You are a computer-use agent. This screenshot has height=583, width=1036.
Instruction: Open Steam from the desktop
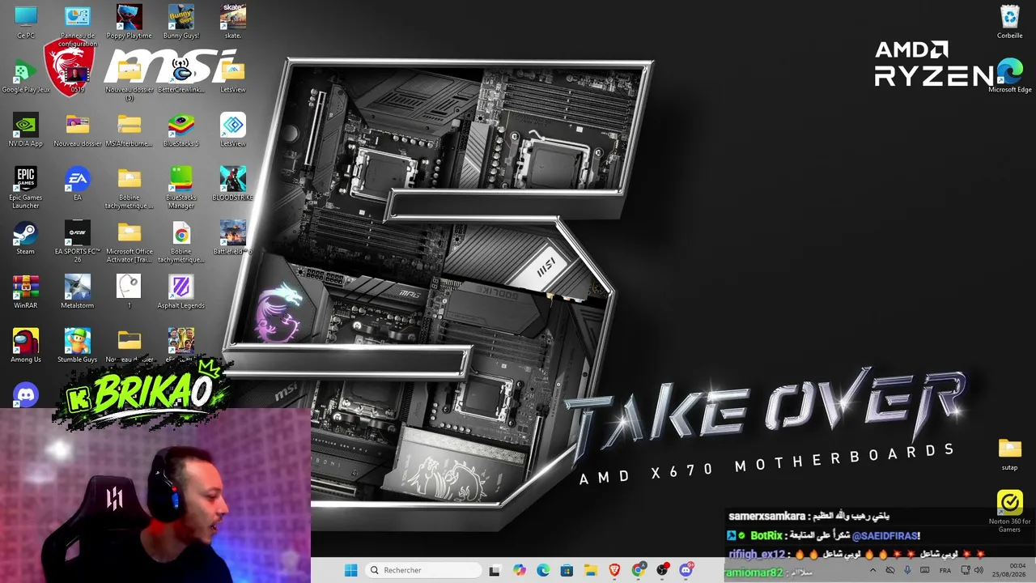pos(26,238)
